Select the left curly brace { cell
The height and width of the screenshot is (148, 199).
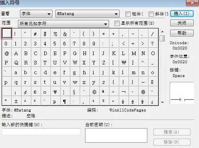click(x=114, y=82)
